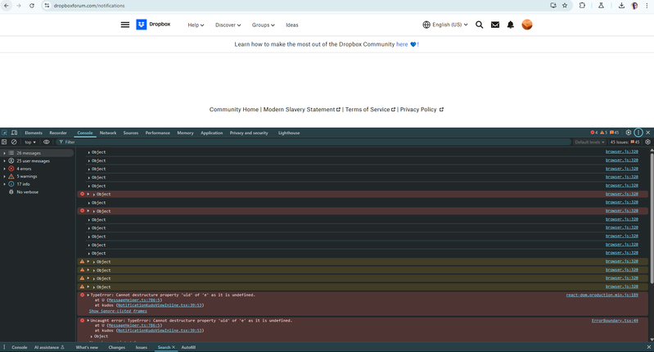Switch to the Lighthouse tab
The height and width of the screenshot is (352, 654).
pos(289,133)
